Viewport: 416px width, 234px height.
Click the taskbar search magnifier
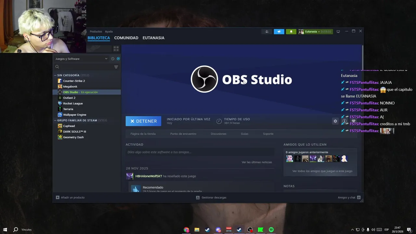tap(16, 230)
